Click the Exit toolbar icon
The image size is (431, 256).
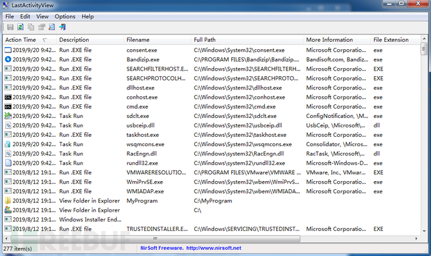click(62, 27)
